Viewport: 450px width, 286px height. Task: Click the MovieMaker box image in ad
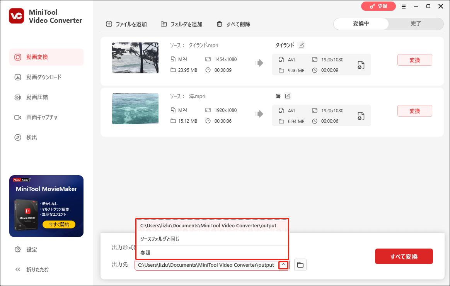(26, 215)
